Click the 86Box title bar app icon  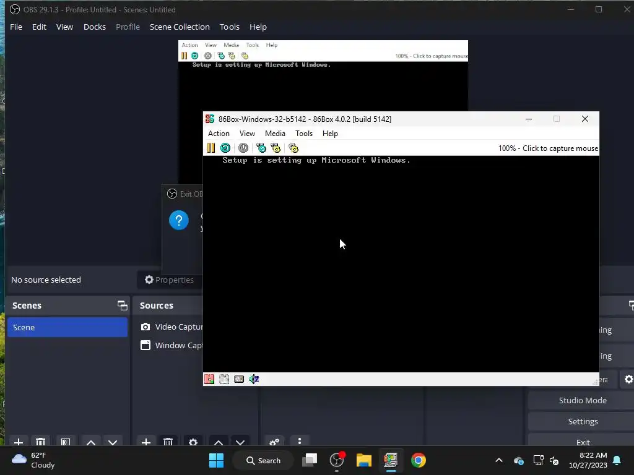(210, 119)
